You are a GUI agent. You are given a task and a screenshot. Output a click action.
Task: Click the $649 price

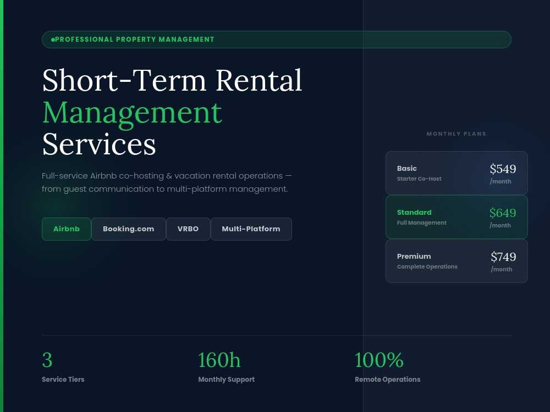point(503,213)
